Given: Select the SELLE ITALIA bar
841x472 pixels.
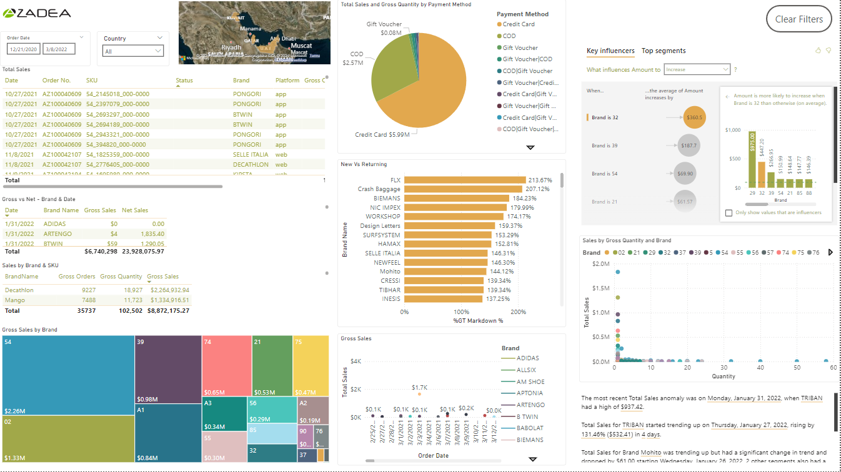Looking at the screenshot, I should coord(445,253).
